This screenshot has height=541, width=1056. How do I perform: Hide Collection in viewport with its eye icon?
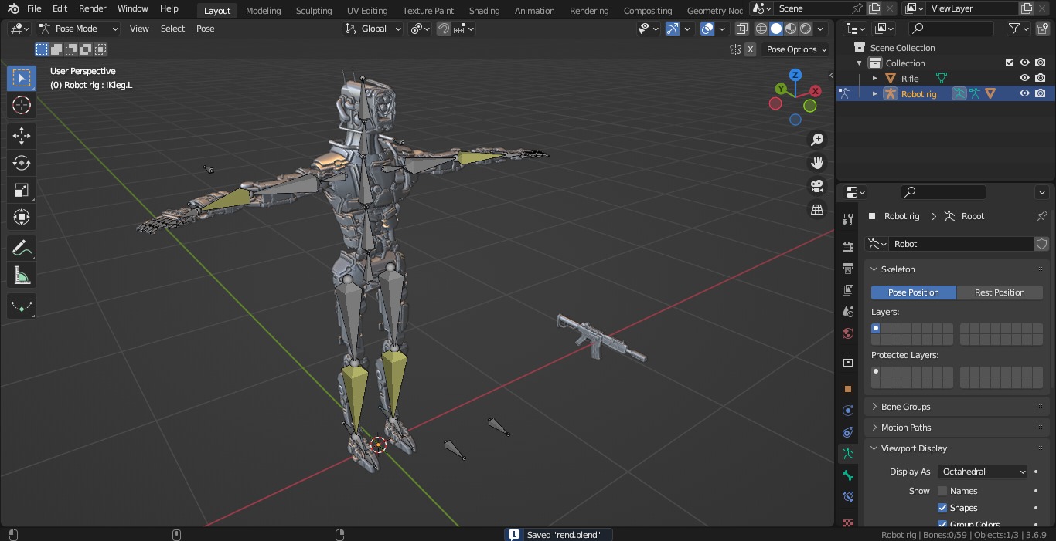click(1024, 63)
